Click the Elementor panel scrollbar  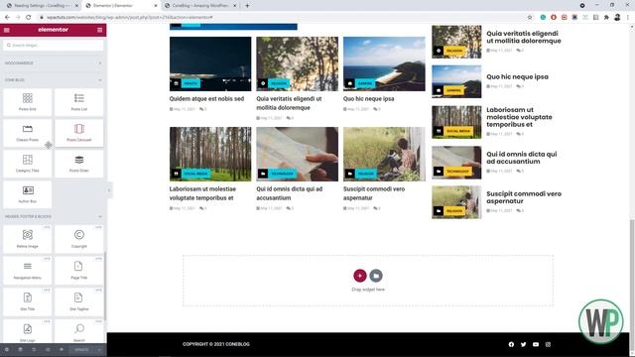(105, 286)
